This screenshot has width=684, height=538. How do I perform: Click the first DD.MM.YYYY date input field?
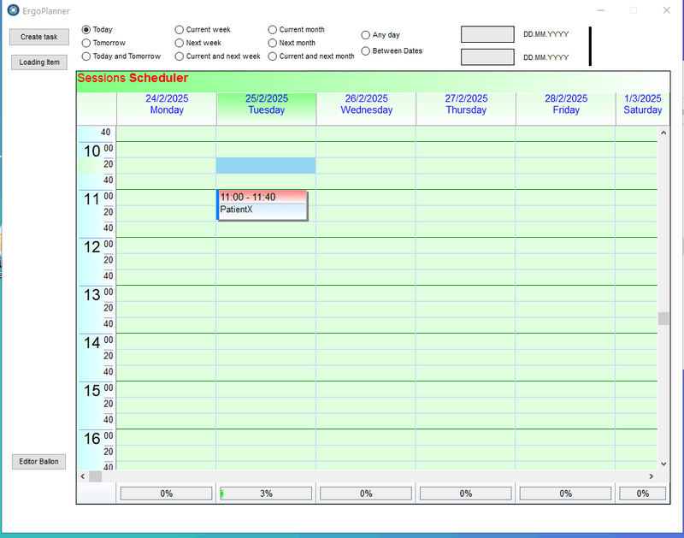[487, 34]
